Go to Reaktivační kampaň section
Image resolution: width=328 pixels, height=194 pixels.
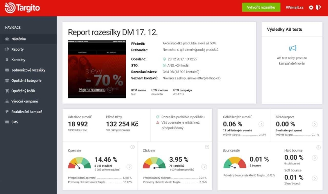click(29, 112)
